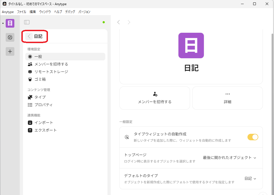This screenshot has height=195, width=274.
Task: Navigate forward with the right arrow
Action: [x=129, y=22]
